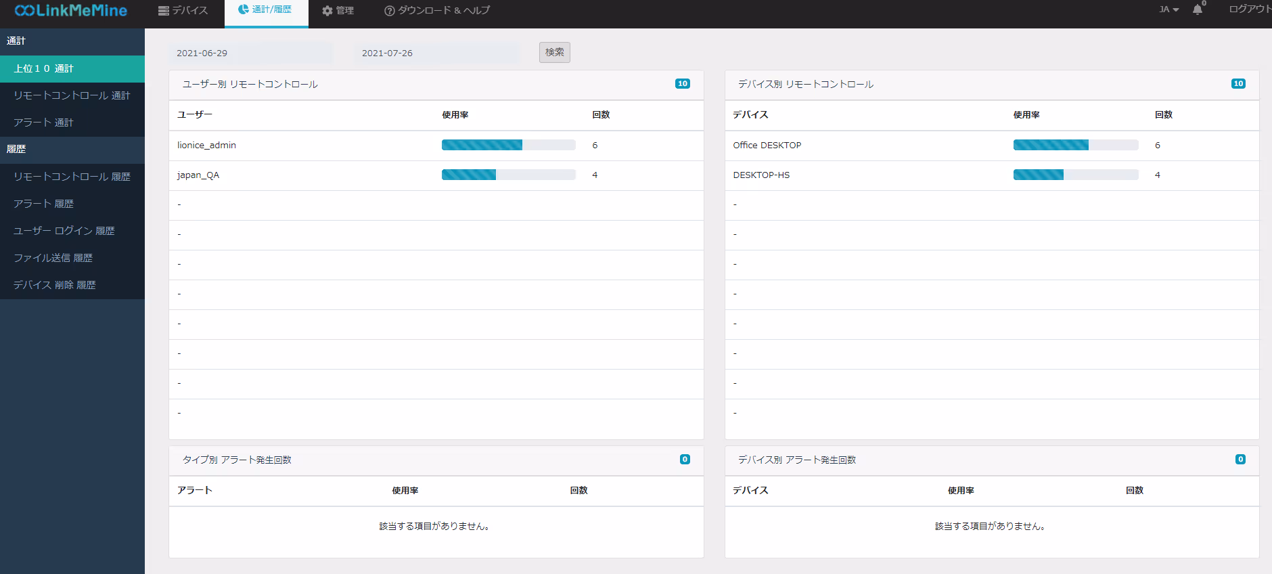Click the LinkMeMine logo

(71, 10)
